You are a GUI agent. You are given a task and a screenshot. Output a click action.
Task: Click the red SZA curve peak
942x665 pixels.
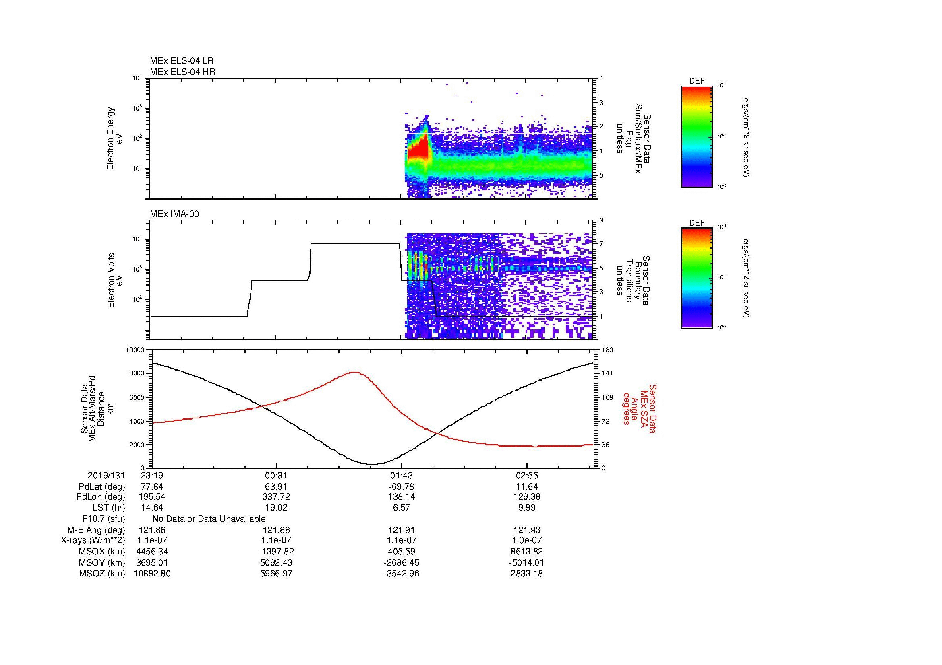[x=355, y=372]
